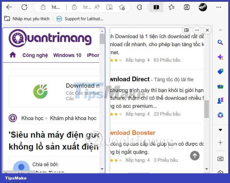Expand the sidebar dropdown arrow

[x=220, y=130]
